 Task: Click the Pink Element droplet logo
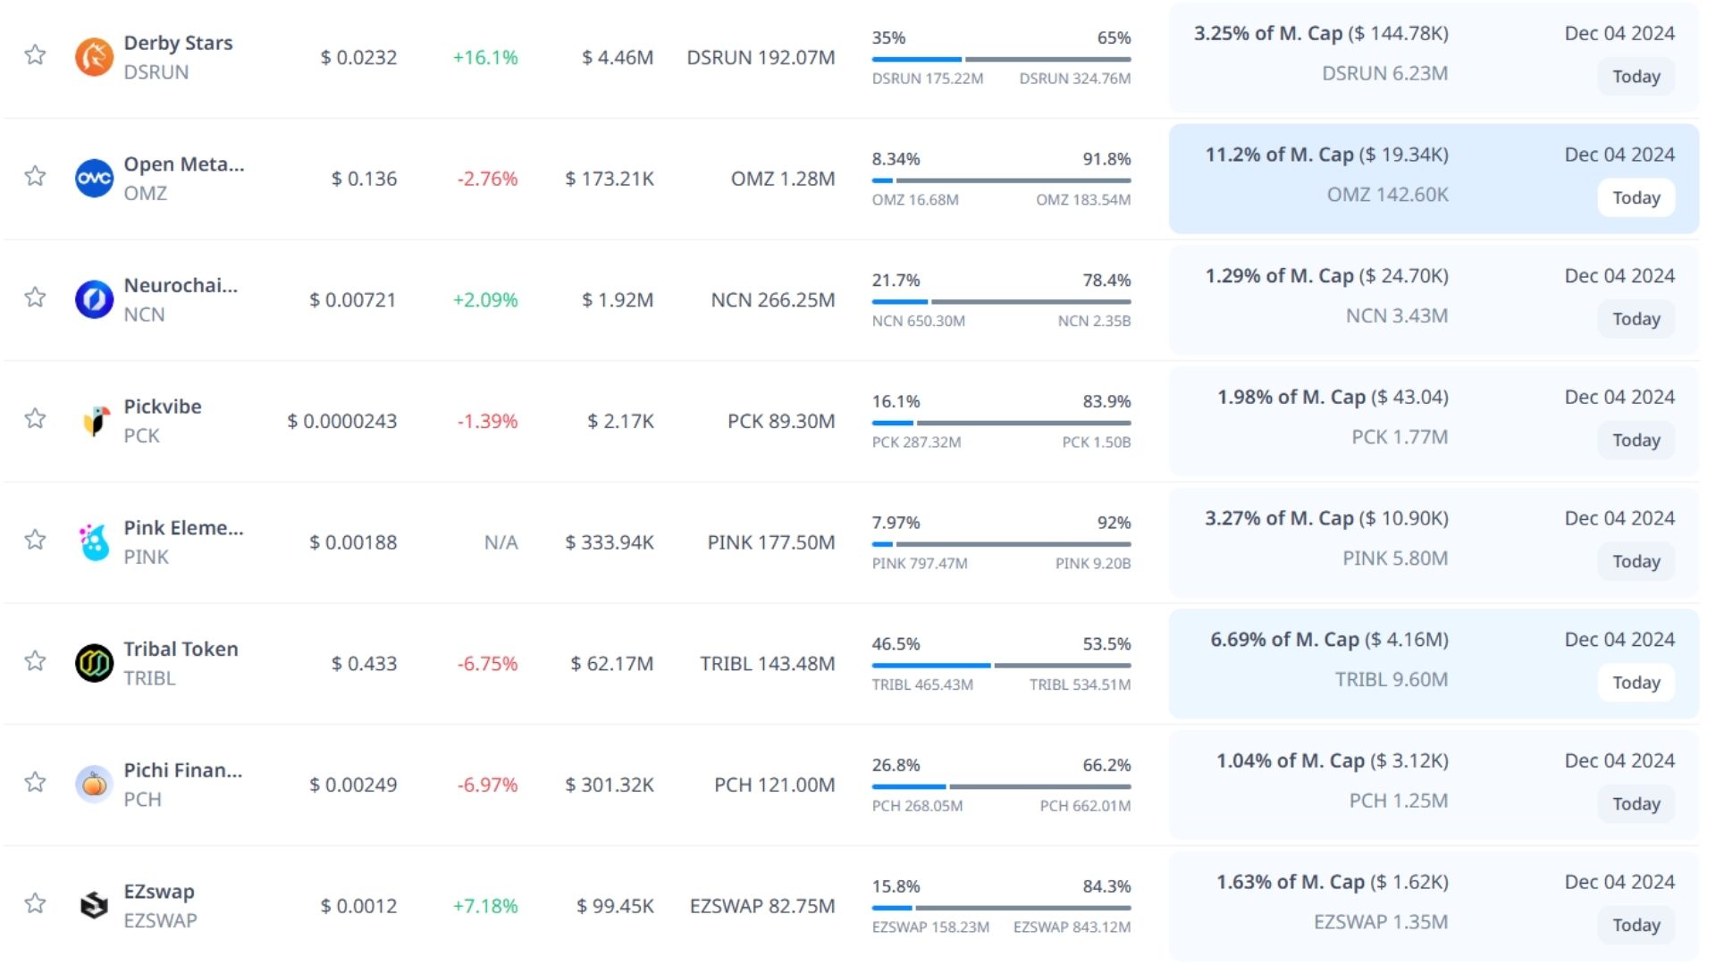[x=94, y=542]
